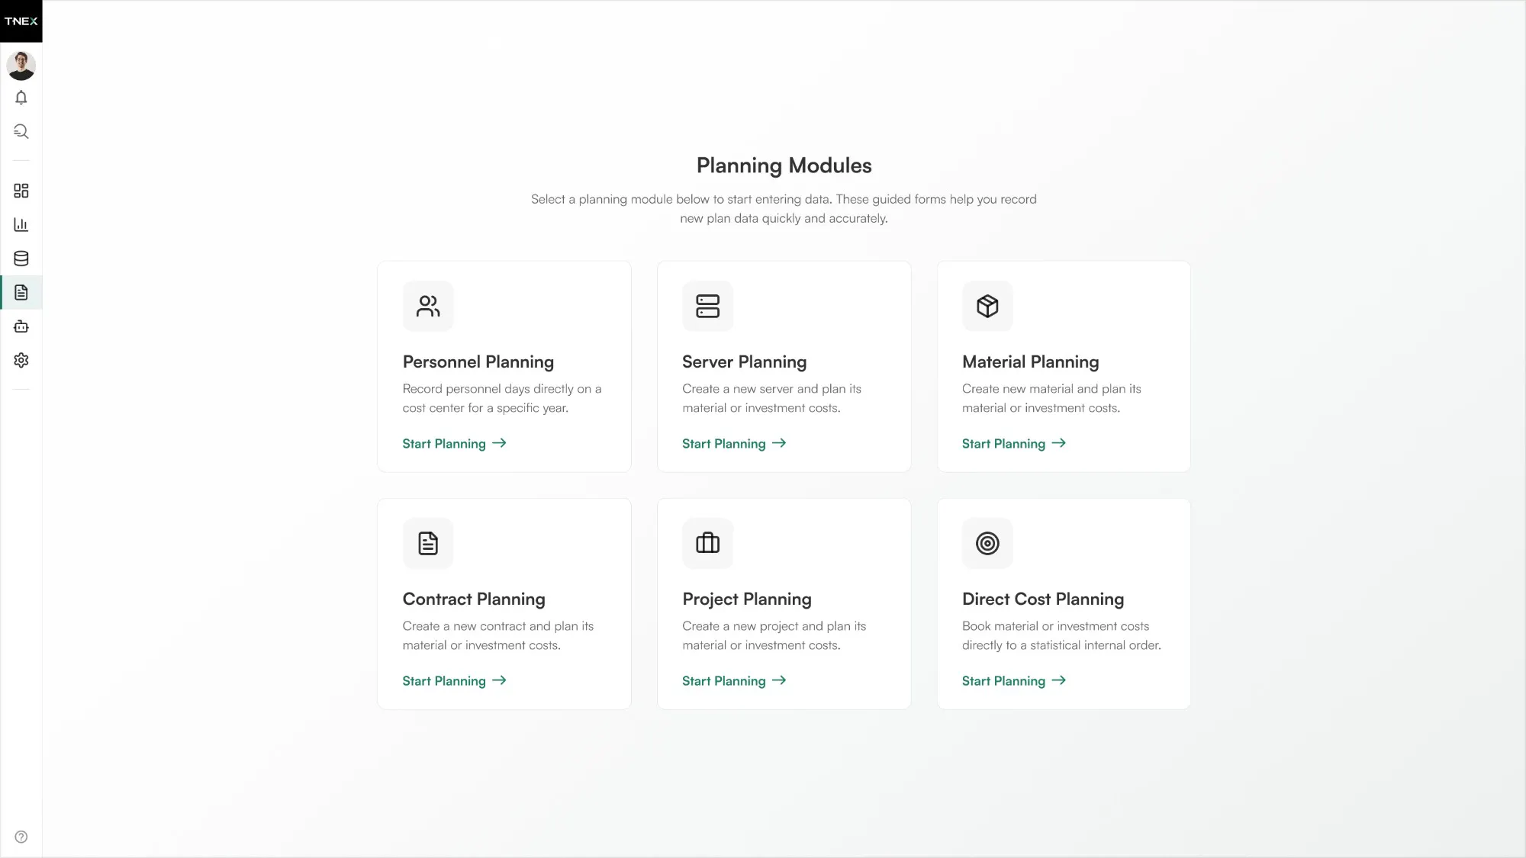The image size is (1526, 858).
Task: Select the Project Planning card title
Action: point(747,599)
